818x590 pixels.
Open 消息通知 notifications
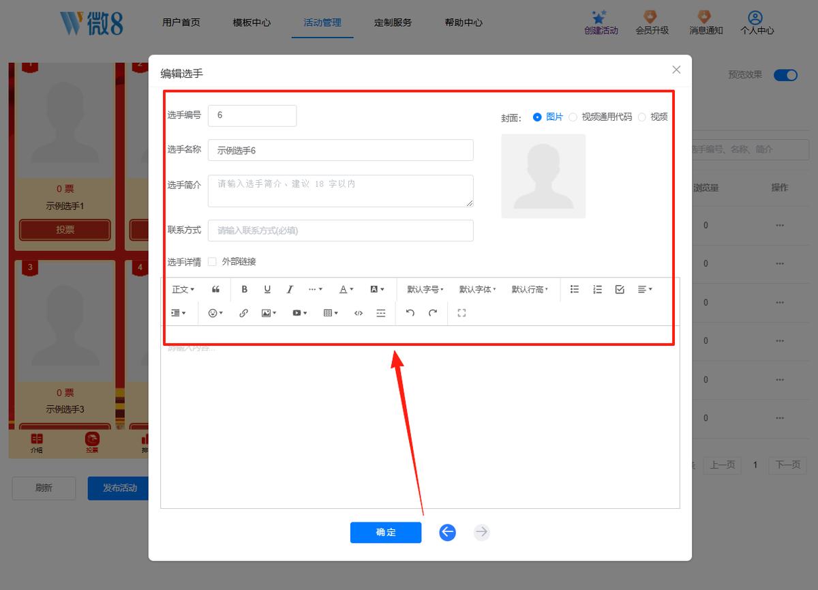(x=706, y=23)
